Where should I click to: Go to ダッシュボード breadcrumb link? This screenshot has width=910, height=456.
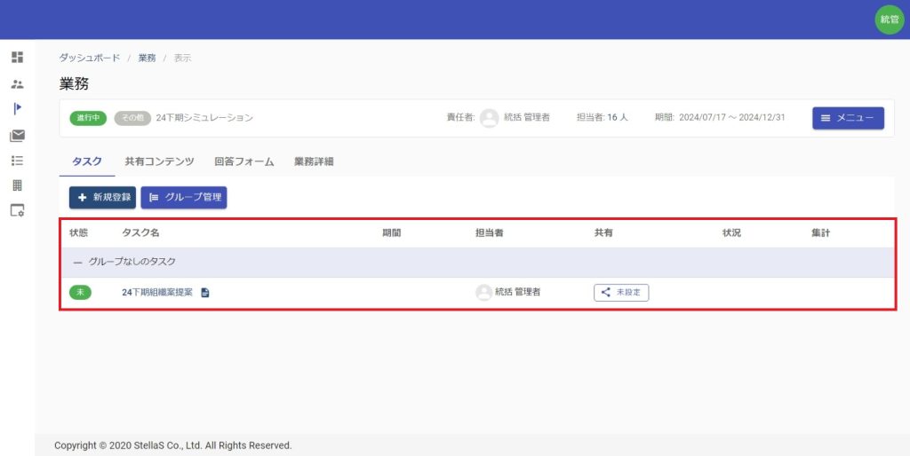point(89,58)
